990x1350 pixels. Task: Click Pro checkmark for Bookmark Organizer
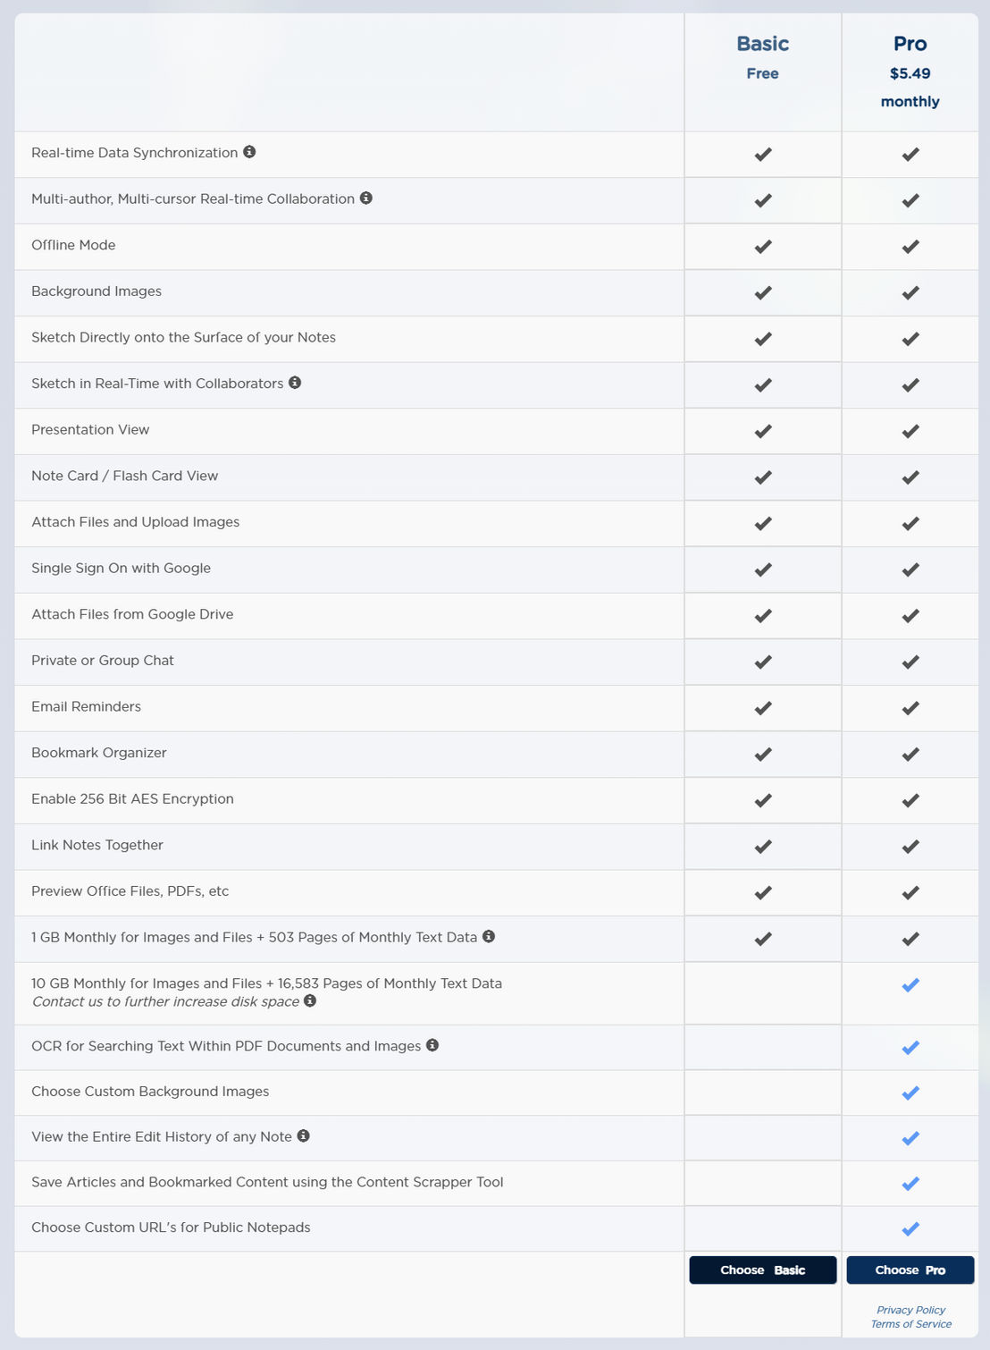910,755
